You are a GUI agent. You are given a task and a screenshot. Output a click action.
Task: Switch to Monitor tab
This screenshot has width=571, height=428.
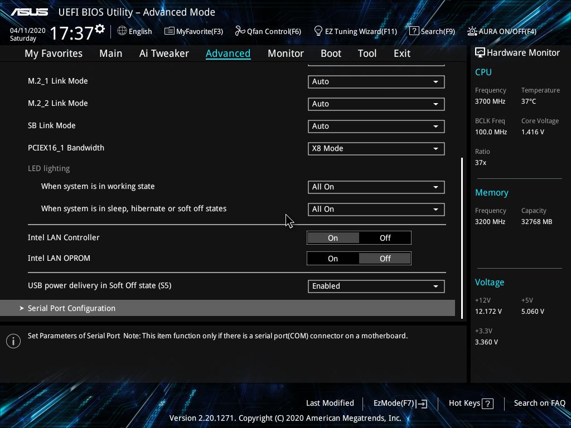tap(285, 53)
